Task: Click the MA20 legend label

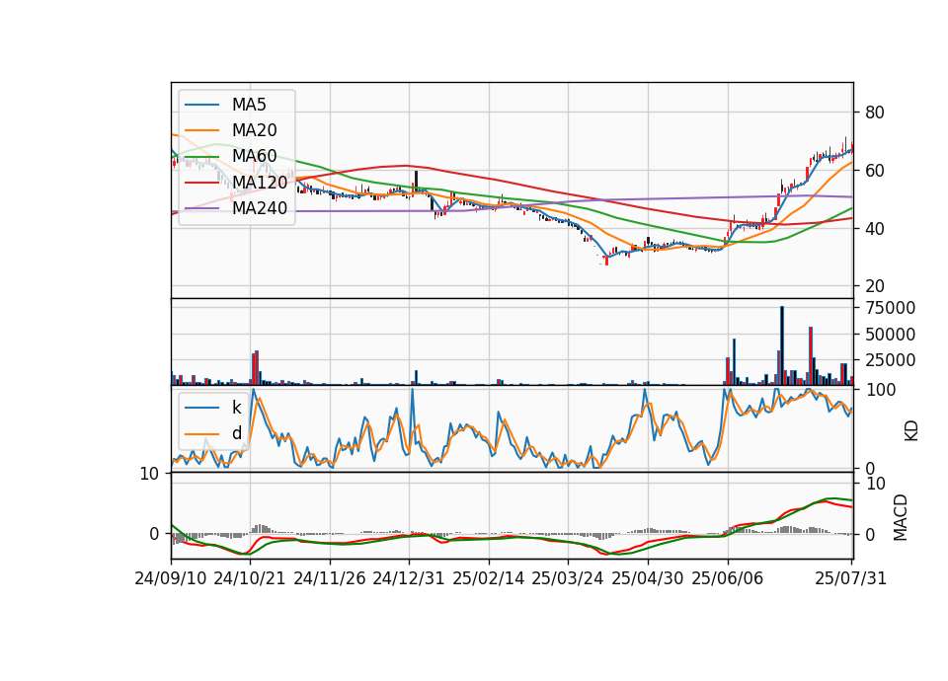Action: pos(254,130)
